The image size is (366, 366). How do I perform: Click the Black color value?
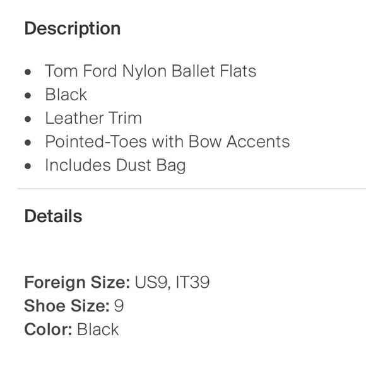(98, 329)
